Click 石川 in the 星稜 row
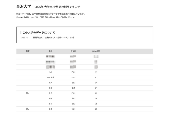The width and height of the screenshot is (169, 113). pyautogui.click(x=73, y=109)
